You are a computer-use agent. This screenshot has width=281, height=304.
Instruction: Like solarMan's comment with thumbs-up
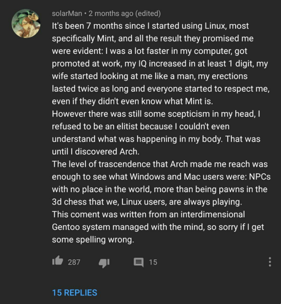click(x=58, y=261)
